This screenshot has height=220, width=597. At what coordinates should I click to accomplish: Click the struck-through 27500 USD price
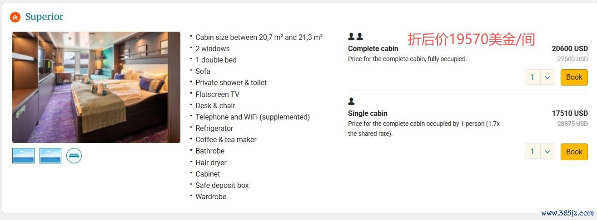pyautogui.click(x=572, y=59)
